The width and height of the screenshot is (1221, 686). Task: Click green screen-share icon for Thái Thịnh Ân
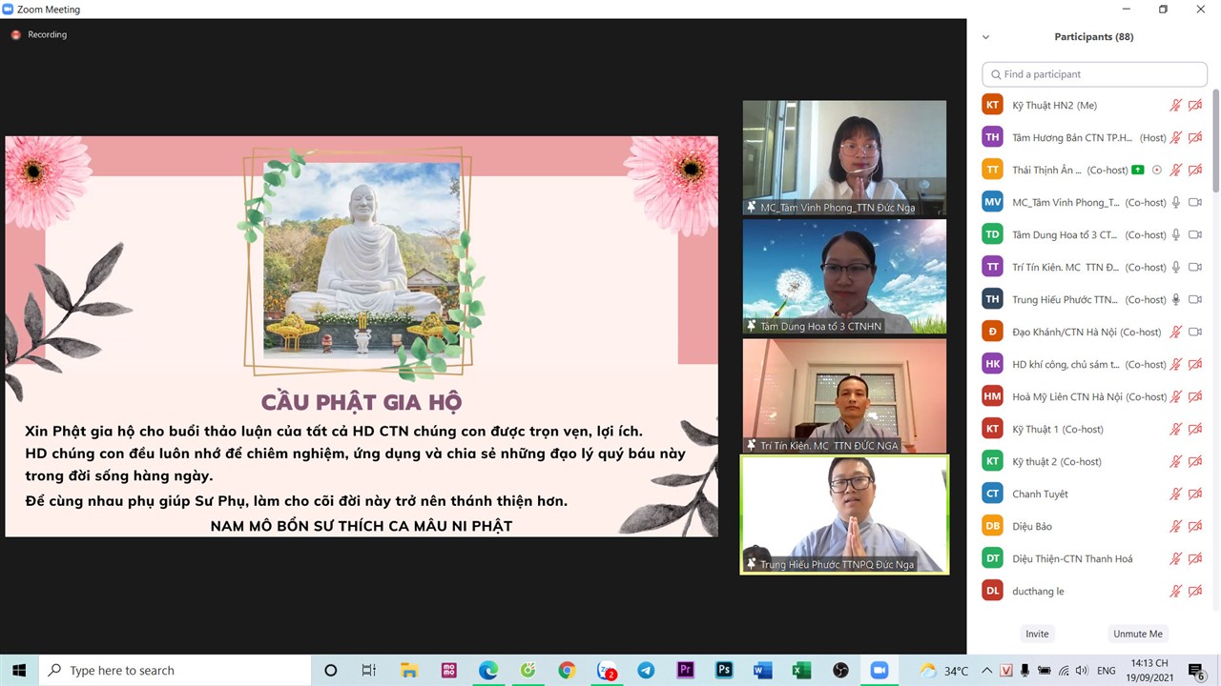[x=1137, y=171]
